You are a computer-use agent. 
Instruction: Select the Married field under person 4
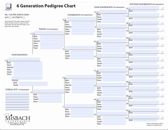83,27
